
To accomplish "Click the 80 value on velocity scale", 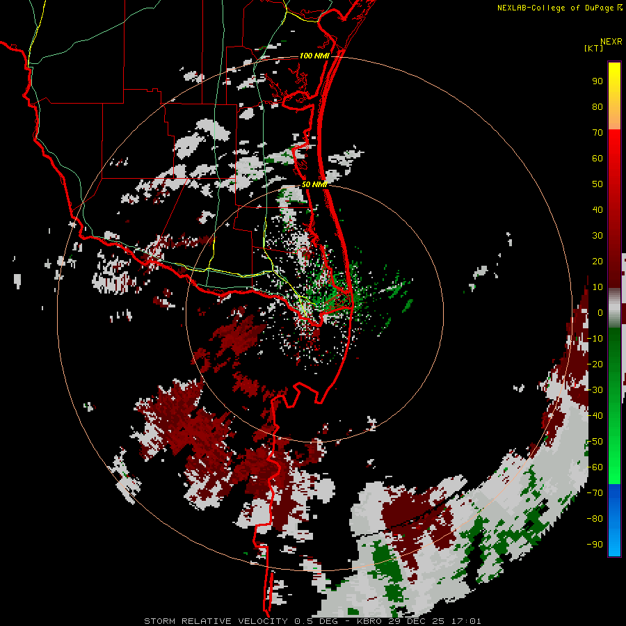I will 597,106.
